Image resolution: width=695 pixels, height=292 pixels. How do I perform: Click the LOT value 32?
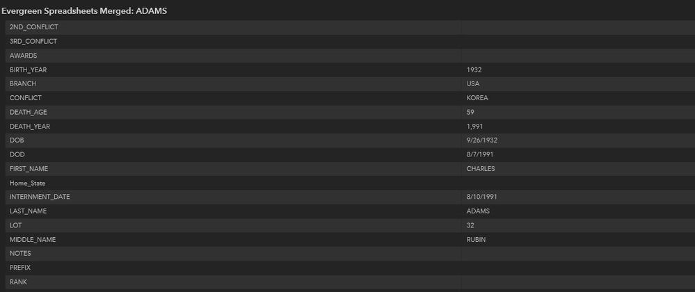471,225
